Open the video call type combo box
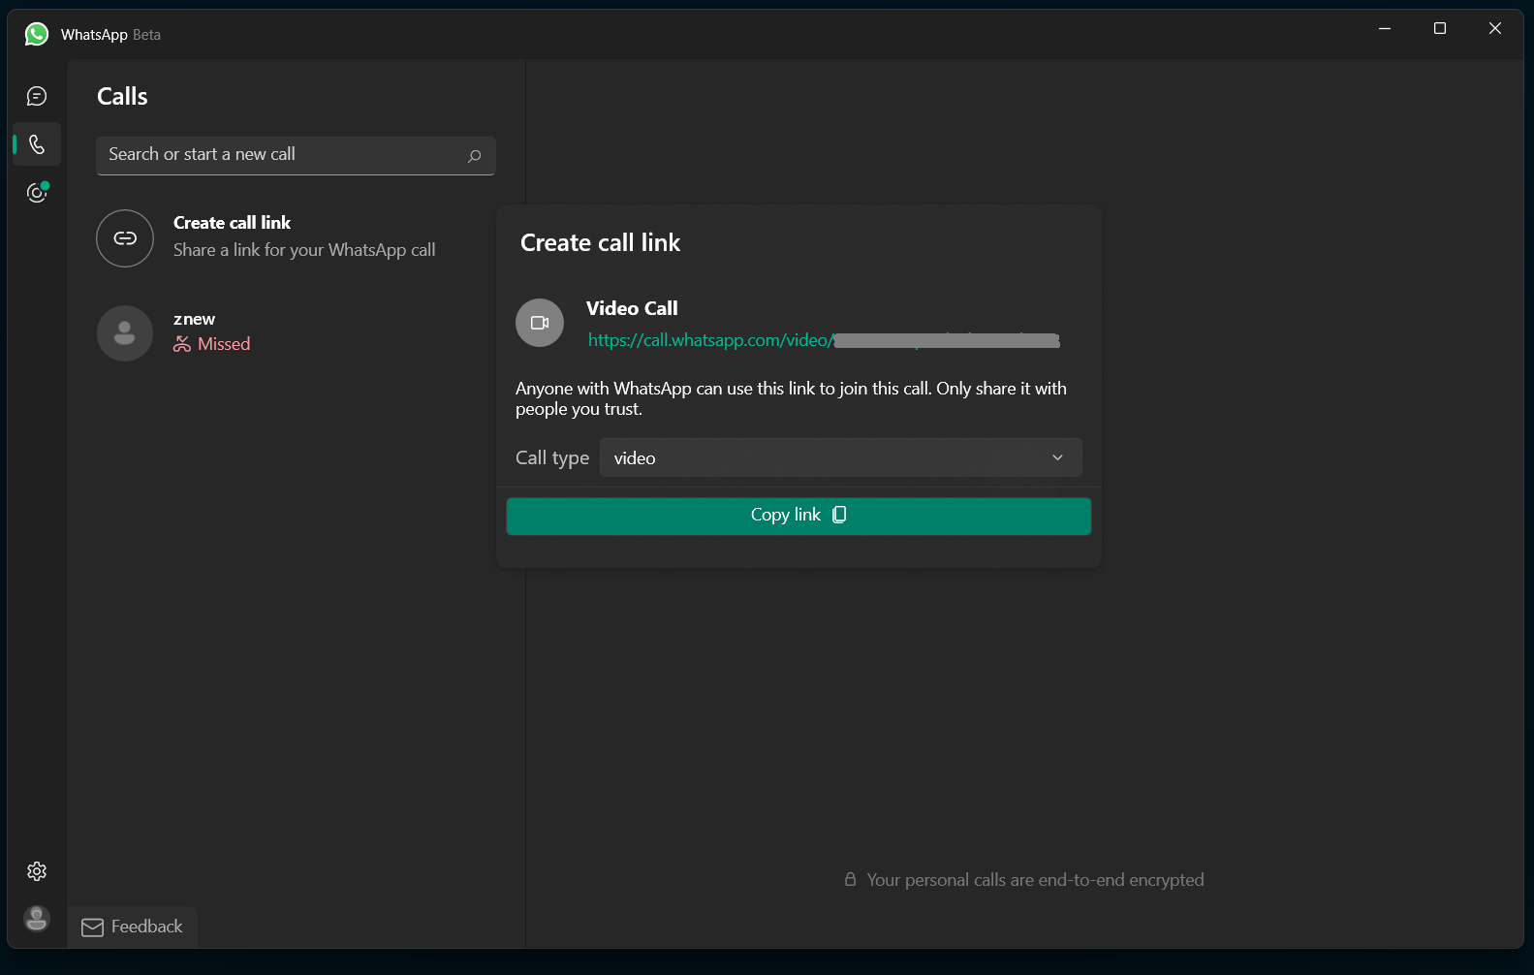This screenshot has height=975, width=1534. point(841,457)
